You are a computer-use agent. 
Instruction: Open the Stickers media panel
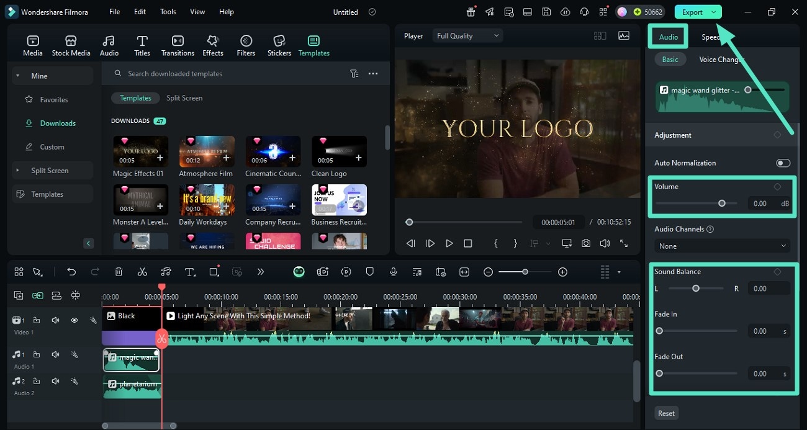click(279, 45)
